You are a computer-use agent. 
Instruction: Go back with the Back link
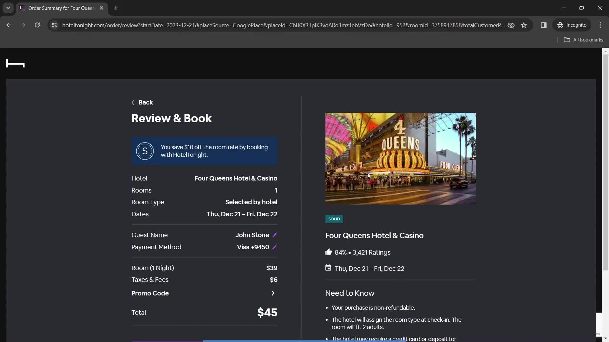(x=142, y=102)
